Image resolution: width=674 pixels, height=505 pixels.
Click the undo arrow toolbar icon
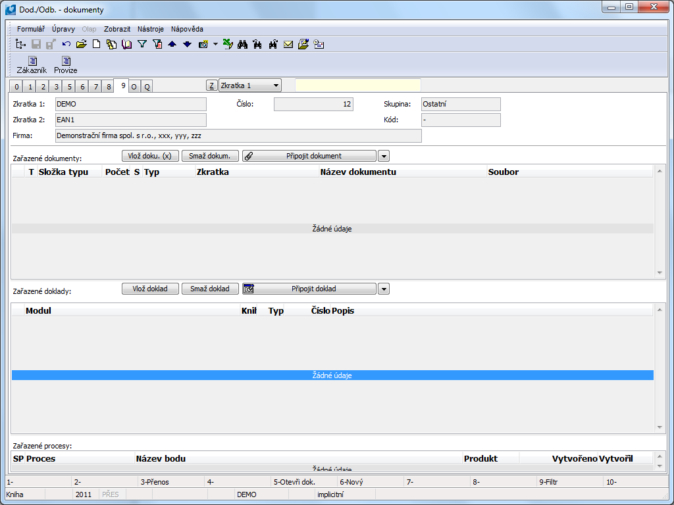pos(66,44)
